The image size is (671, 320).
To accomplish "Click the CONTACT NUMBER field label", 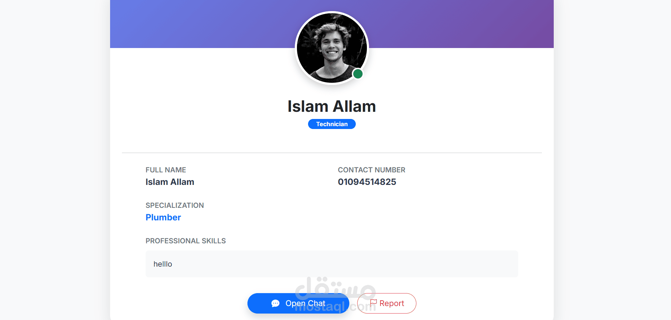I will [x=372, y=170].
